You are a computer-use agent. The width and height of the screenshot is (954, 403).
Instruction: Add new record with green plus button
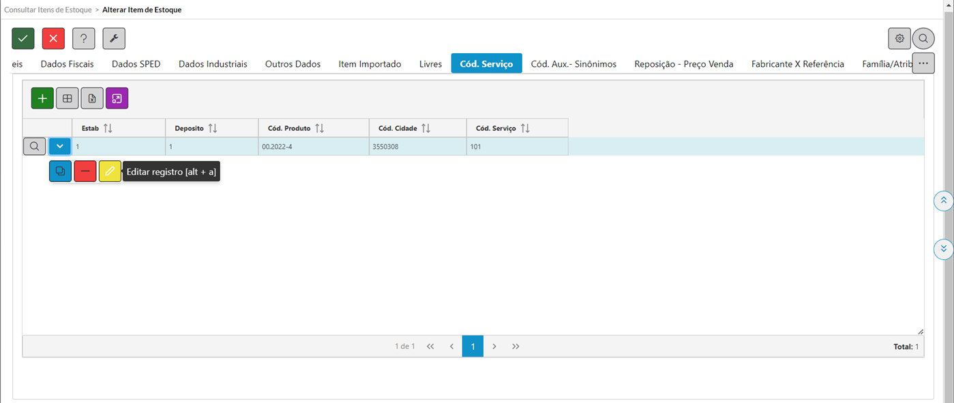pos(42,98)
